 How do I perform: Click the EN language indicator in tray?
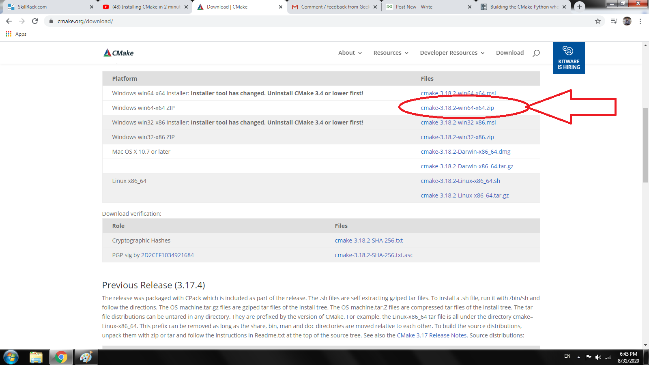click(567, 356)
